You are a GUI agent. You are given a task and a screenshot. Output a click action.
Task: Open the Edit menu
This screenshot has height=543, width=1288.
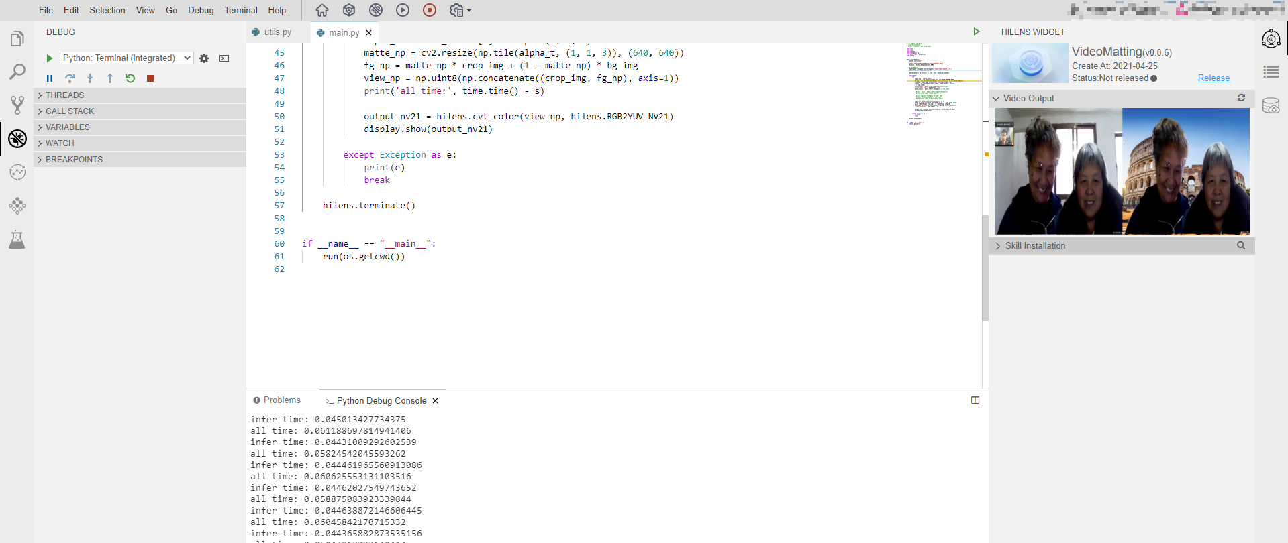click(x=71, y=10)
